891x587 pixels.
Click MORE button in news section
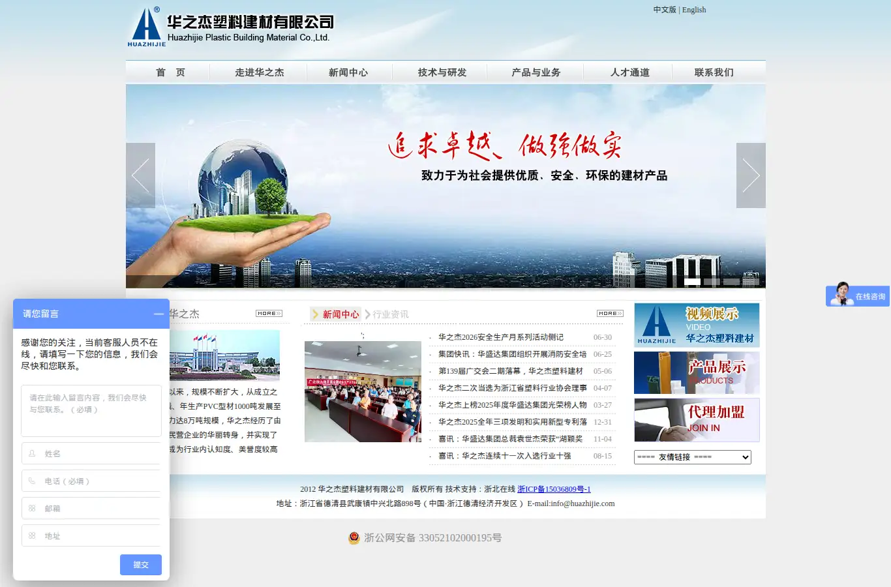[610, 314]
